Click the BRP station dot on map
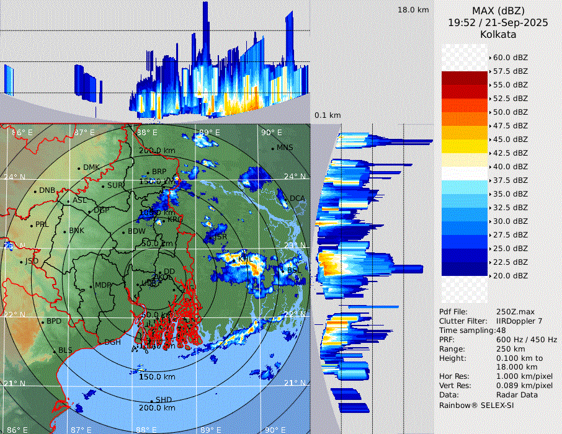This screenshot has width=562, height=434. coord(148,172)
